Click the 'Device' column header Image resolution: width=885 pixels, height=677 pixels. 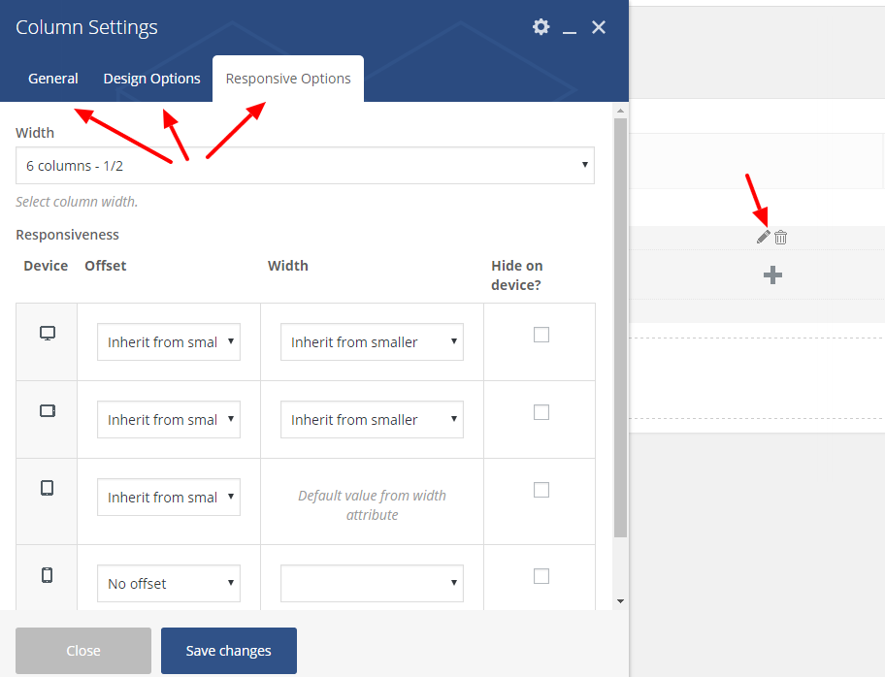pyautogui.click(x=46, y=266)
